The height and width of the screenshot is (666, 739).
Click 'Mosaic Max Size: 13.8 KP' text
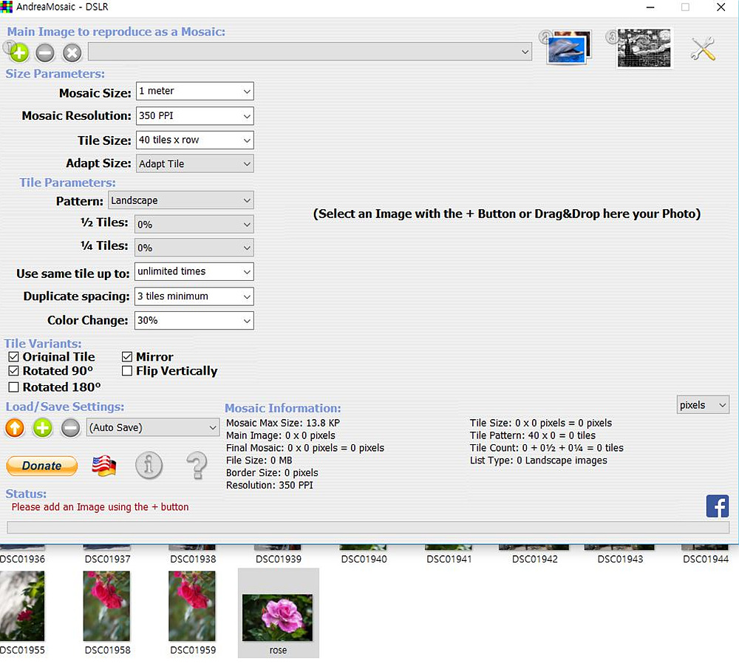(283, 423)
